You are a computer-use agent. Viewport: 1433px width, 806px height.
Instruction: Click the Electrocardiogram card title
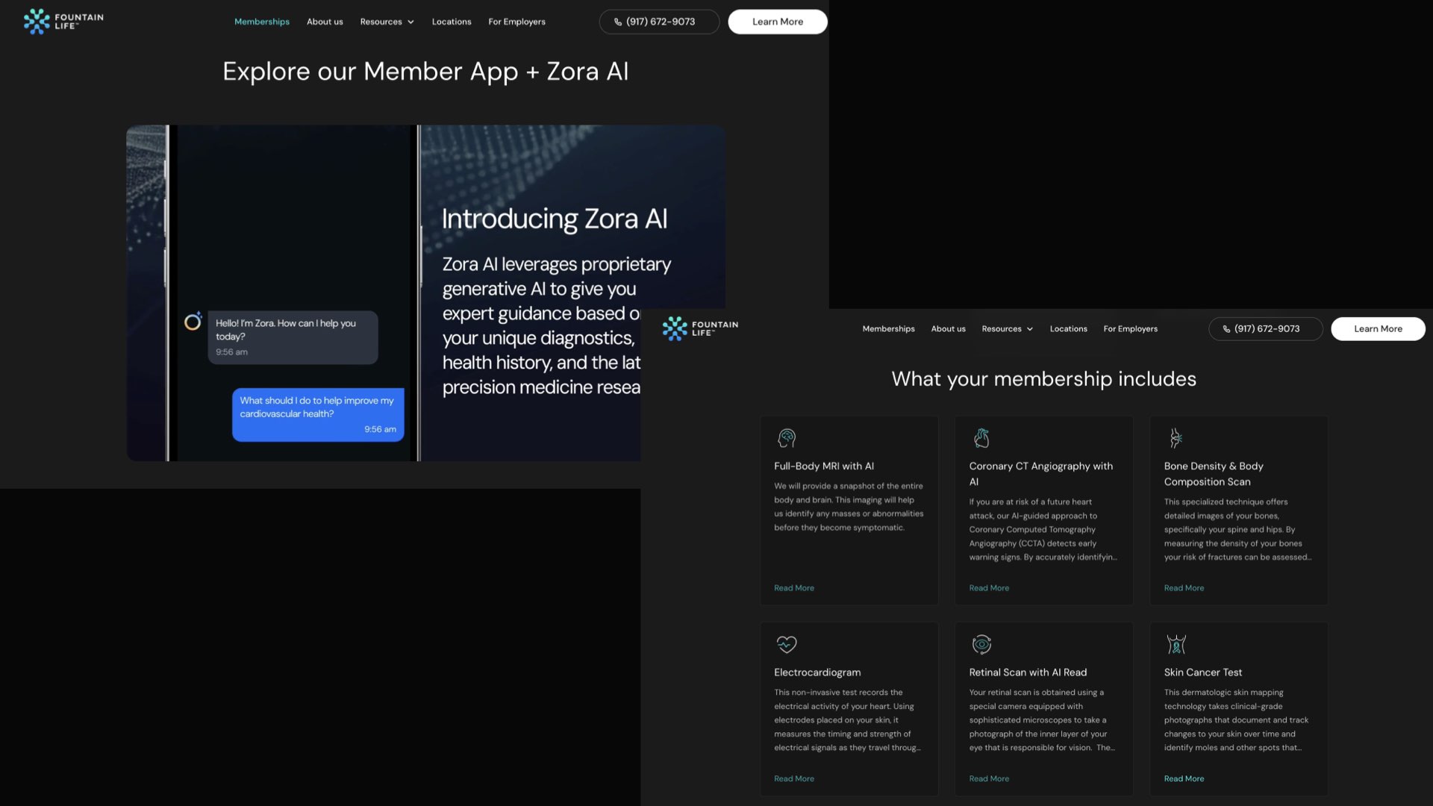(817, 672)
